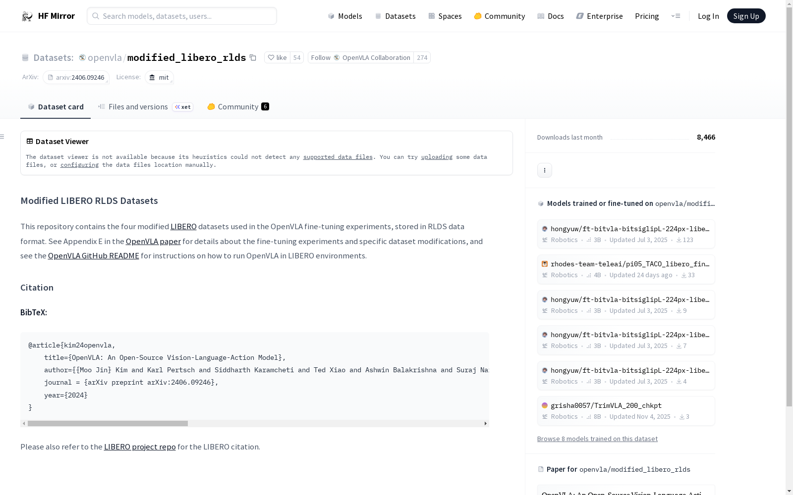Click the heart like button
The image size is (793, 495).
click(x=277, y=57)
